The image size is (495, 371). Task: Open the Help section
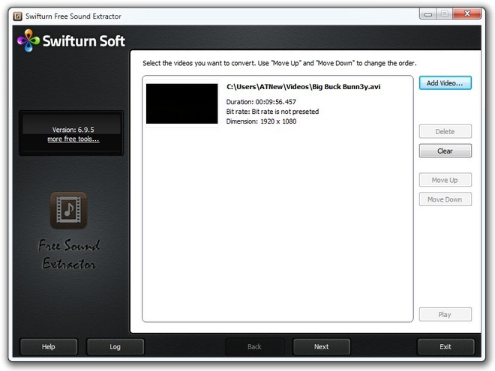tap(49, 347)
